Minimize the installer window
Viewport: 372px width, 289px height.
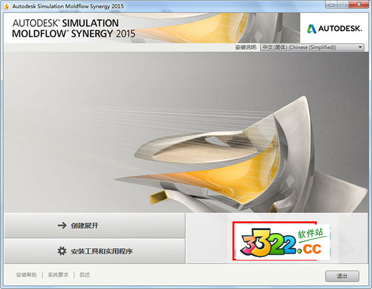(x=331, y=4)
